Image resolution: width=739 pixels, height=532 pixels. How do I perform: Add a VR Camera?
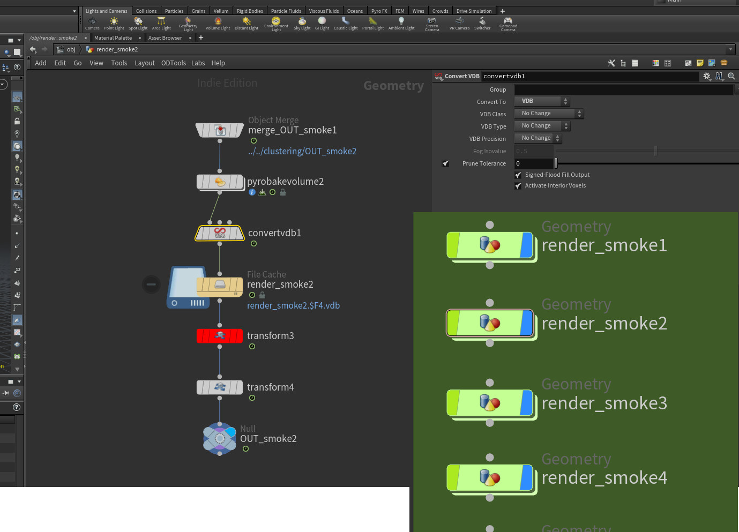459,23
